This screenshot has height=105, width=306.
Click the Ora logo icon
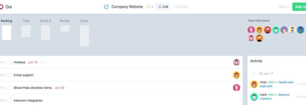tap(1, 7)
